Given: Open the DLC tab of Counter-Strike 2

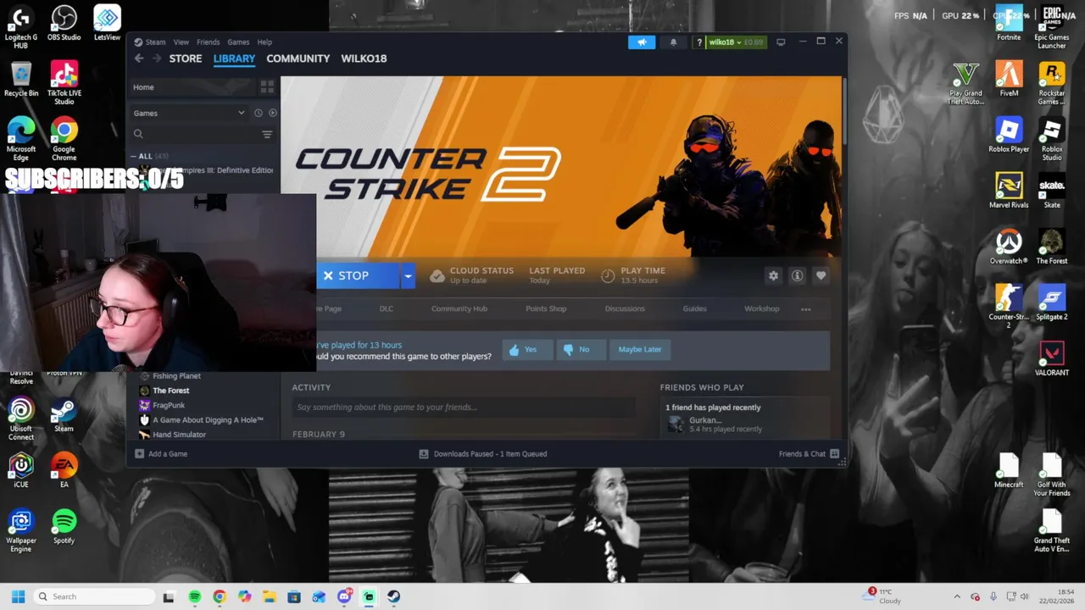Looking at the screenshot, I should pos(387,308).
